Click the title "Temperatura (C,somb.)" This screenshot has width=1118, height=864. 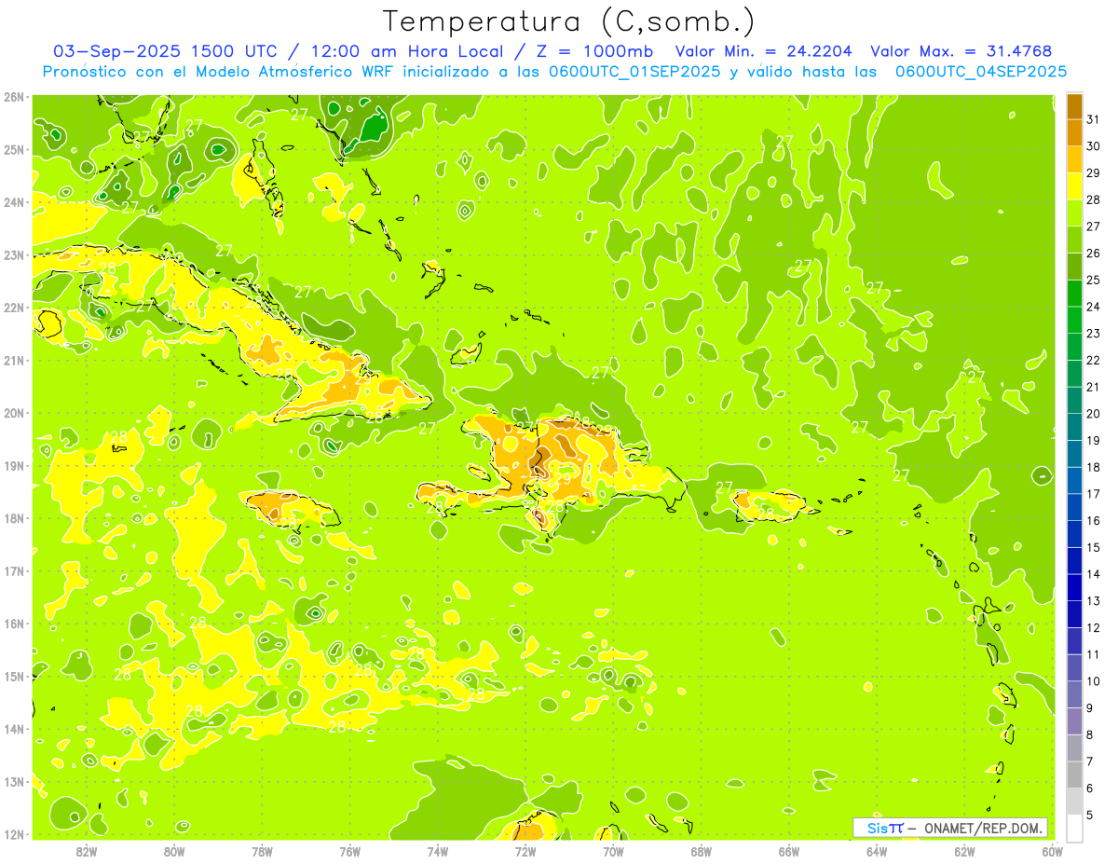point(569,22)
